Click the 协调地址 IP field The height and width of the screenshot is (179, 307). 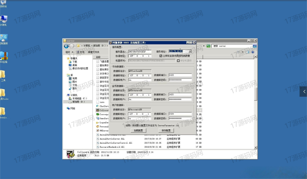140,56
